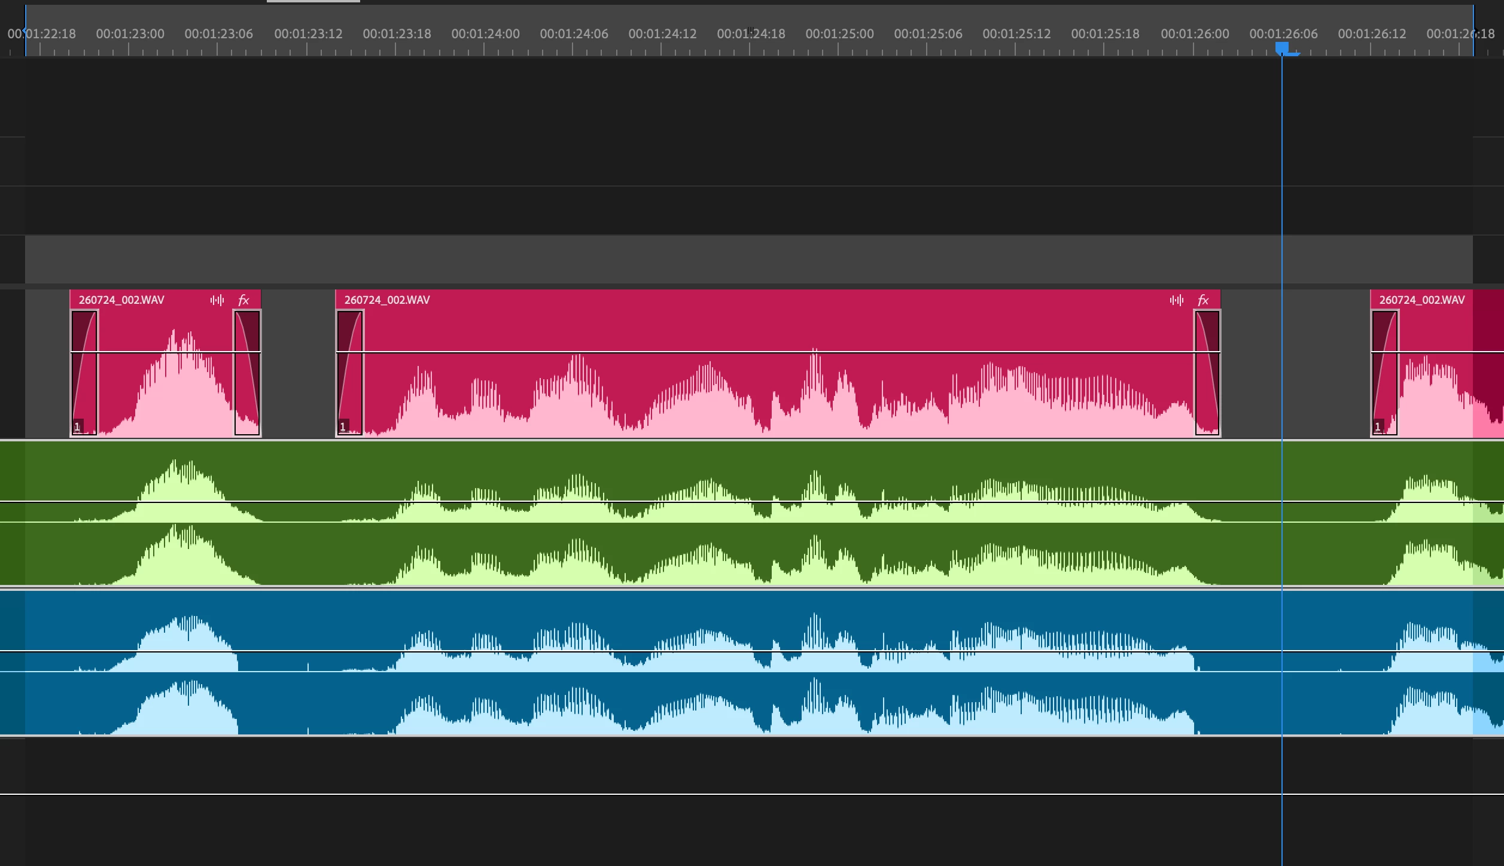Click the channel 1 badge on the middle clip

click(x=343, y=427)
